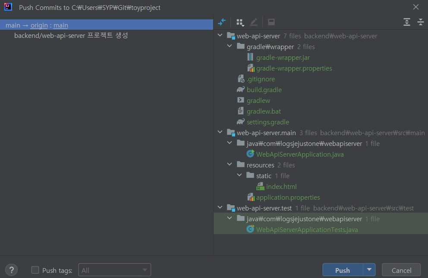Click the index.html file icon
Image resolution: width=428 pixels, height=278 pixels.
[x=261, y=186]
